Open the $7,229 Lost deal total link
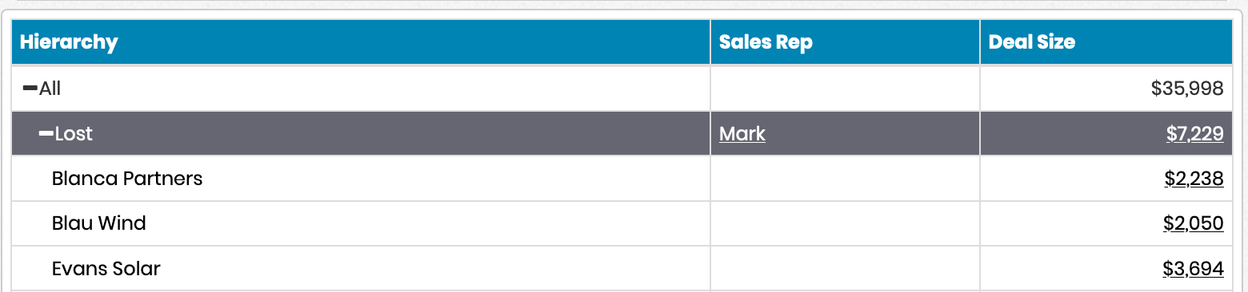 click(x=1194, y=134)
